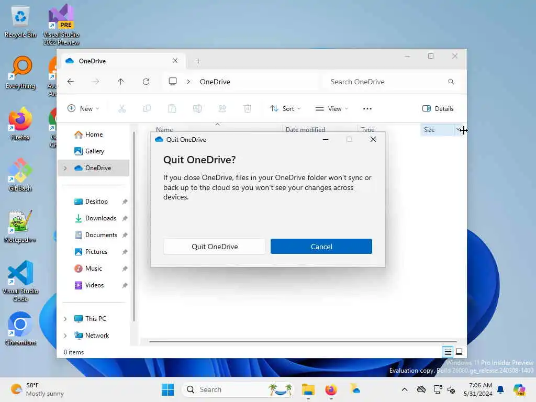Select OneDrive in the address breadcrumb
The height and width of the screenshot is (402, 536).
pos(215,82)
